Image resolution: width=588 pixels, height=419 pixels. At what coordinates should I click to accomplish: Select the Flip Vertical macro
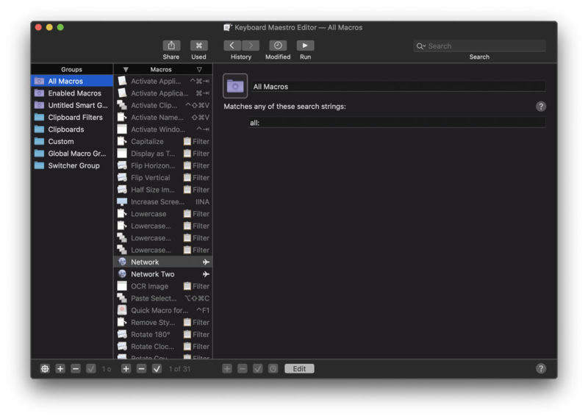pos(163,177)
